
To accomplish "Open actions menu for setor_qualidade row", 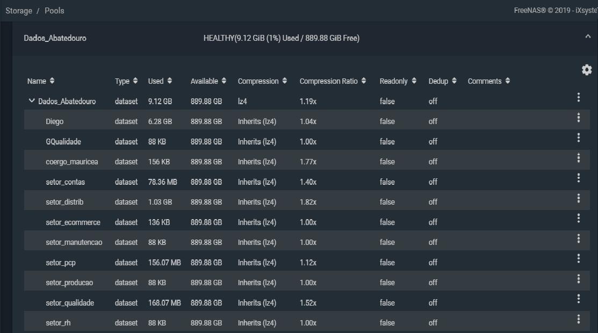I will coord(578,299).
